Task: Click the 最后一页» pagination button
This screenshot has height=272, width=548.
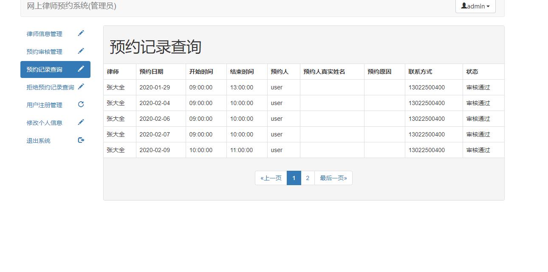Action: [333, 178]
